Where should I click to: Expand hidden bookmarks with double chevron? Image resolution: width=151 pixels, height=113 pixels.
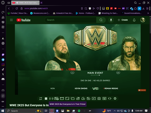point(148,13)
